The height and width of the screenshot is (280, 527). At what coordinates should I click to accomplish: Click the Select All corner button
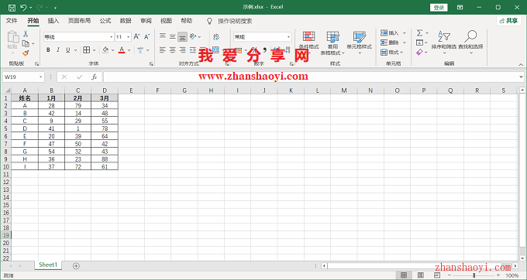click(x=7, y=90)
